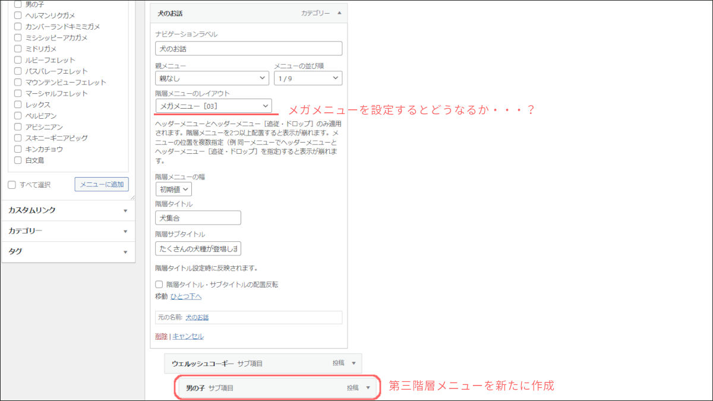Click the 削除 link
The image size is (713, 401).
tap(161, 336)
